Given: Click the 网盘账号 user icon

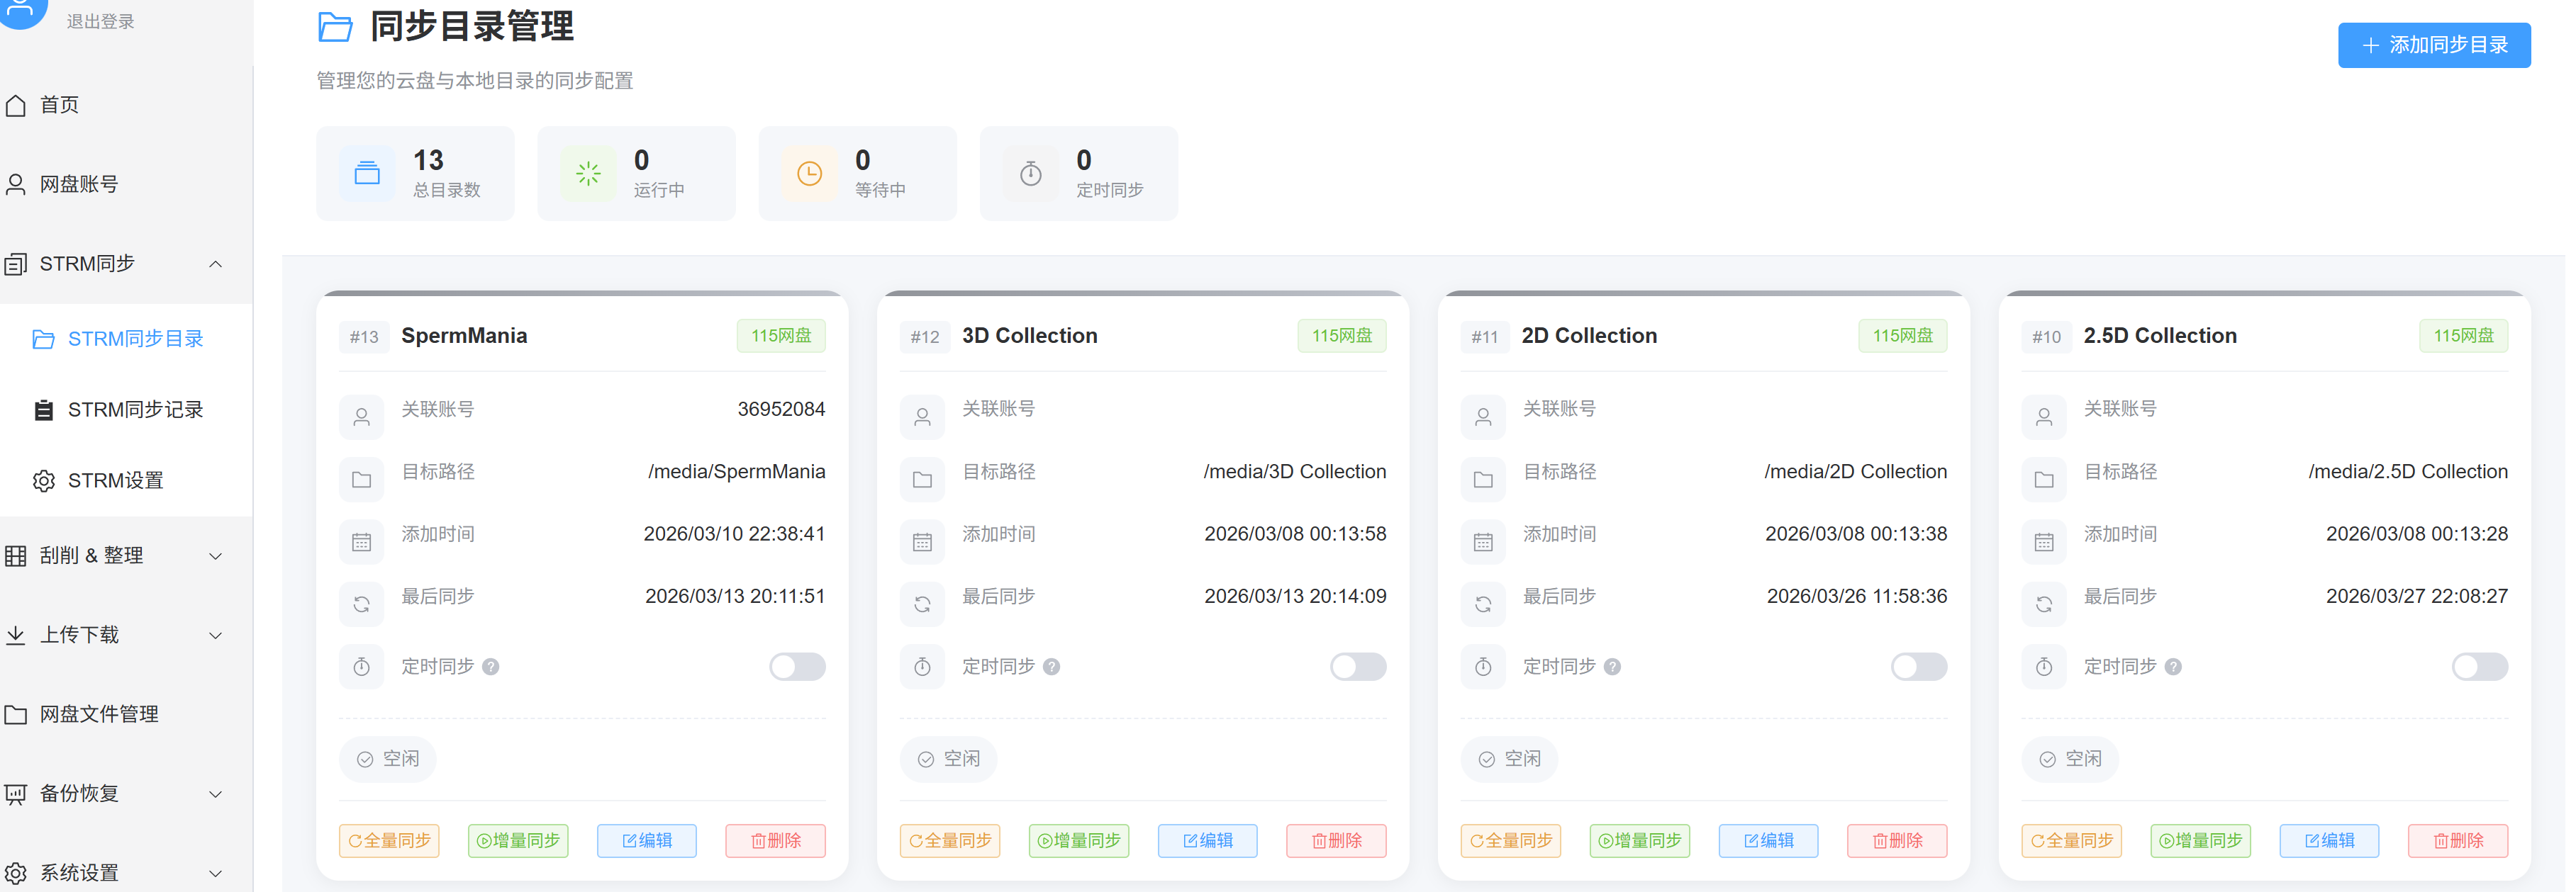Looking at the screenshot, I should (16, 185).
